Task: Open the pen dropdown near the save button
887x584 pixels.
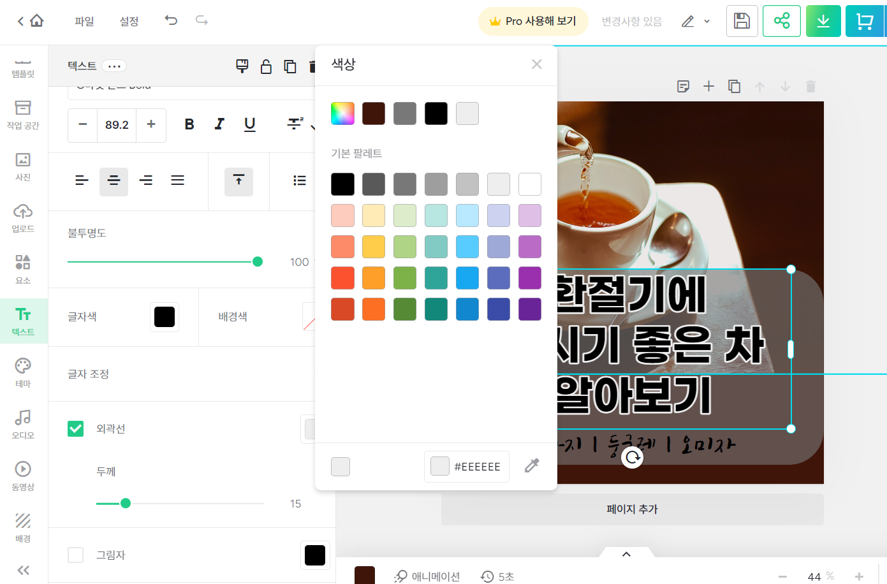Action: pos(707,20)
